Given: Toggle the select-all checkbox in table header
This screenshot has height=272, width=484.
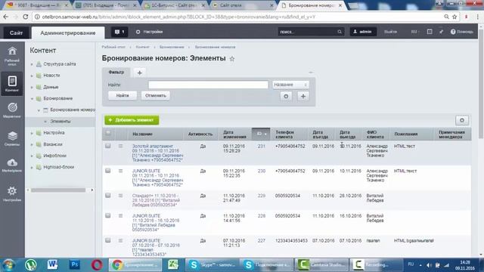Looking at the screenshot, I should click(x=107, y=133).
